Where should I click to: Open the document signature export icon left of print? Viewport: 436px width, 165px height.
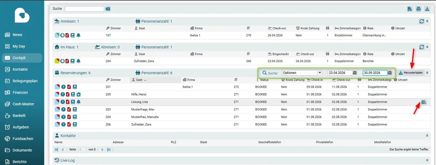410,9
